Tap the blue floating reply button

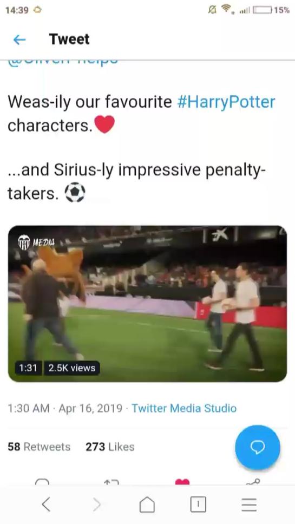258,448
